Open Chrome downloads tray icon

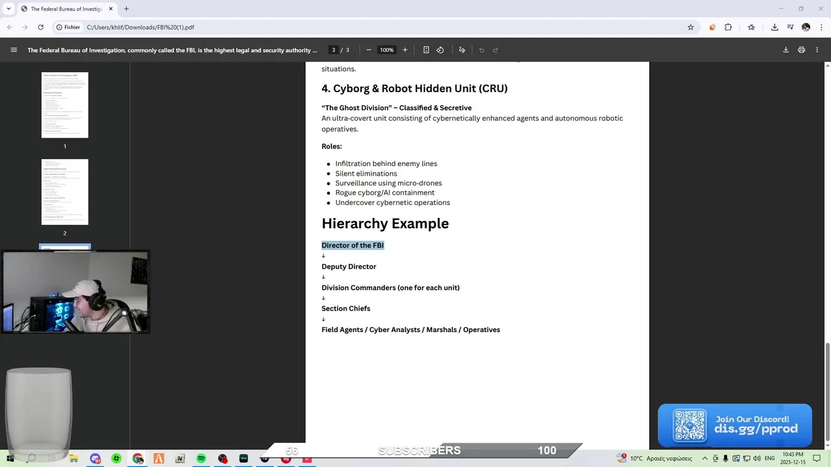[775, 27]
